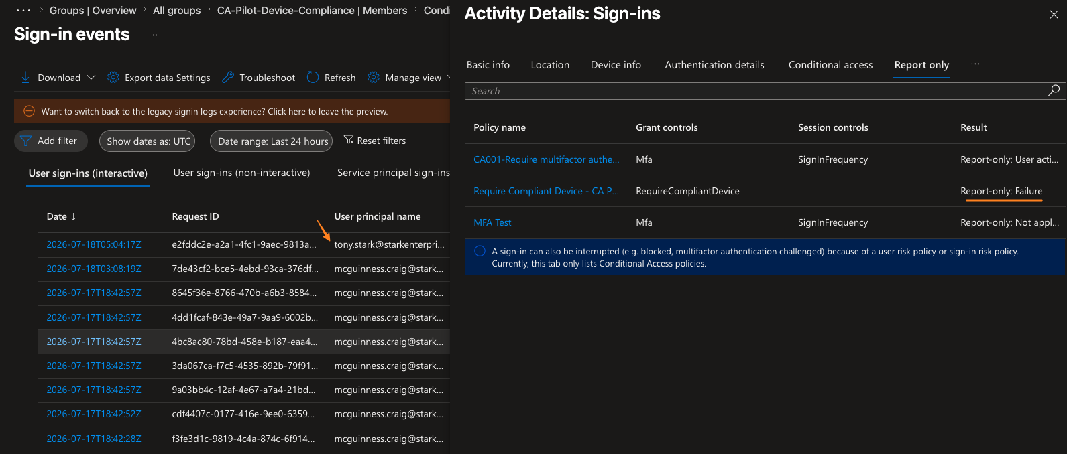Click the info icon in the blue notice
1067x454 pixels.
tap(480, 252)
